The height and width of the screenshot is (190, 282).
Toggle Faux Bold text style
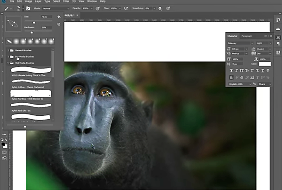[231, 70]
